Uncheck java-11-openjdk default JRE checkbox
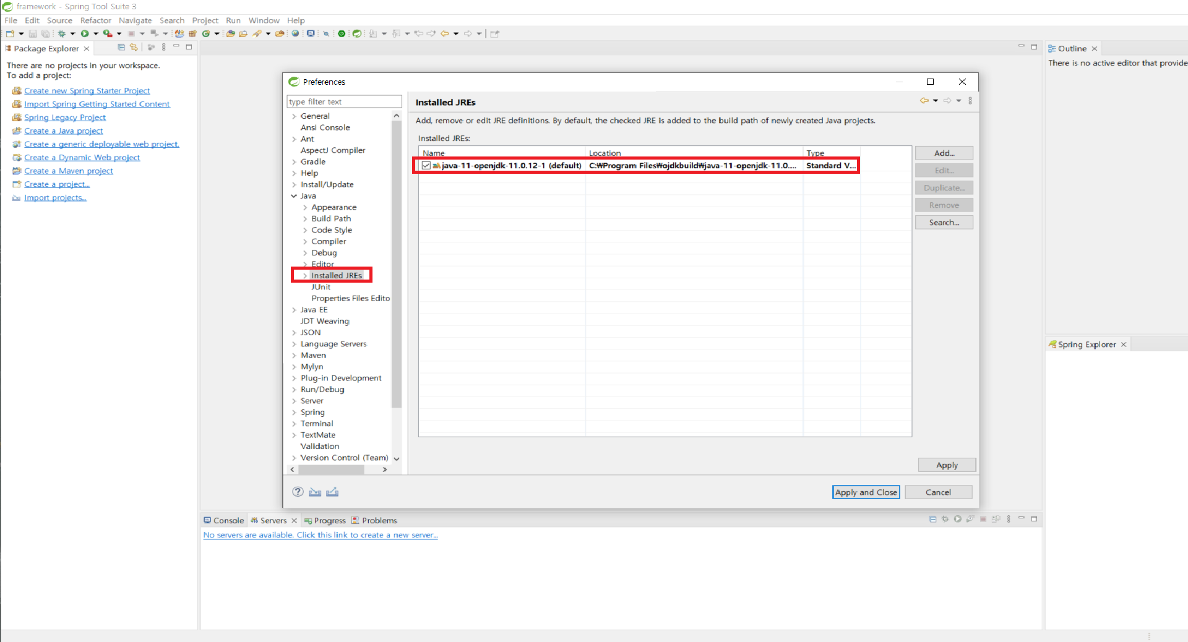Image resolution: width=1188 pixels, height=642 pixels. (x=426, y=165)
